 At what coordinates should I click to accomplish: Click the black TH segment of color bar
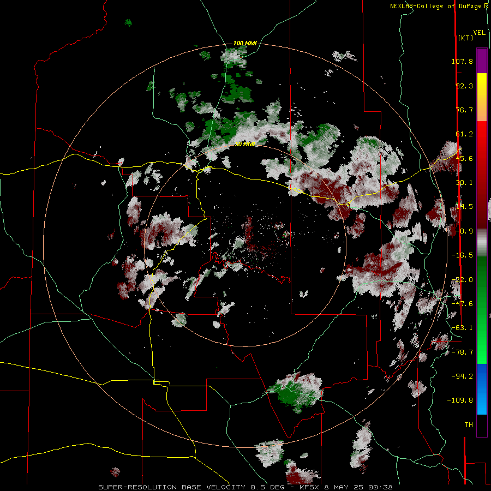(x=482, y=426)
